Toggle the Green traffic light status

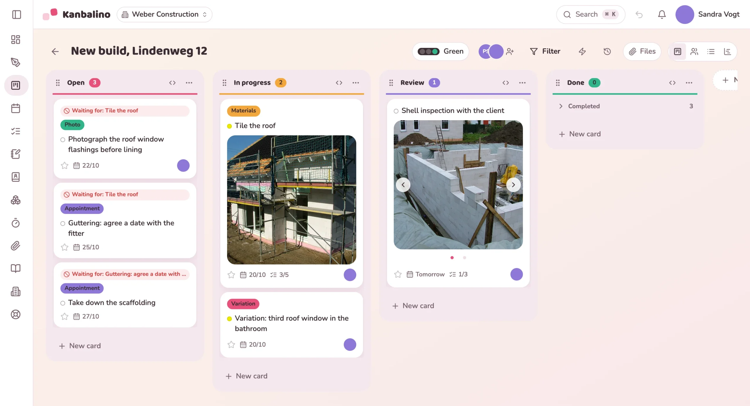(440, 52)
